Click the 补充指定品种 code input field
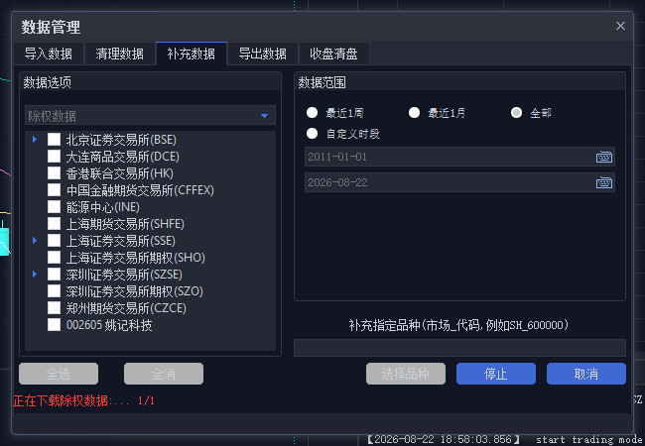Screen dimensions: 645x446 (459, 348)
